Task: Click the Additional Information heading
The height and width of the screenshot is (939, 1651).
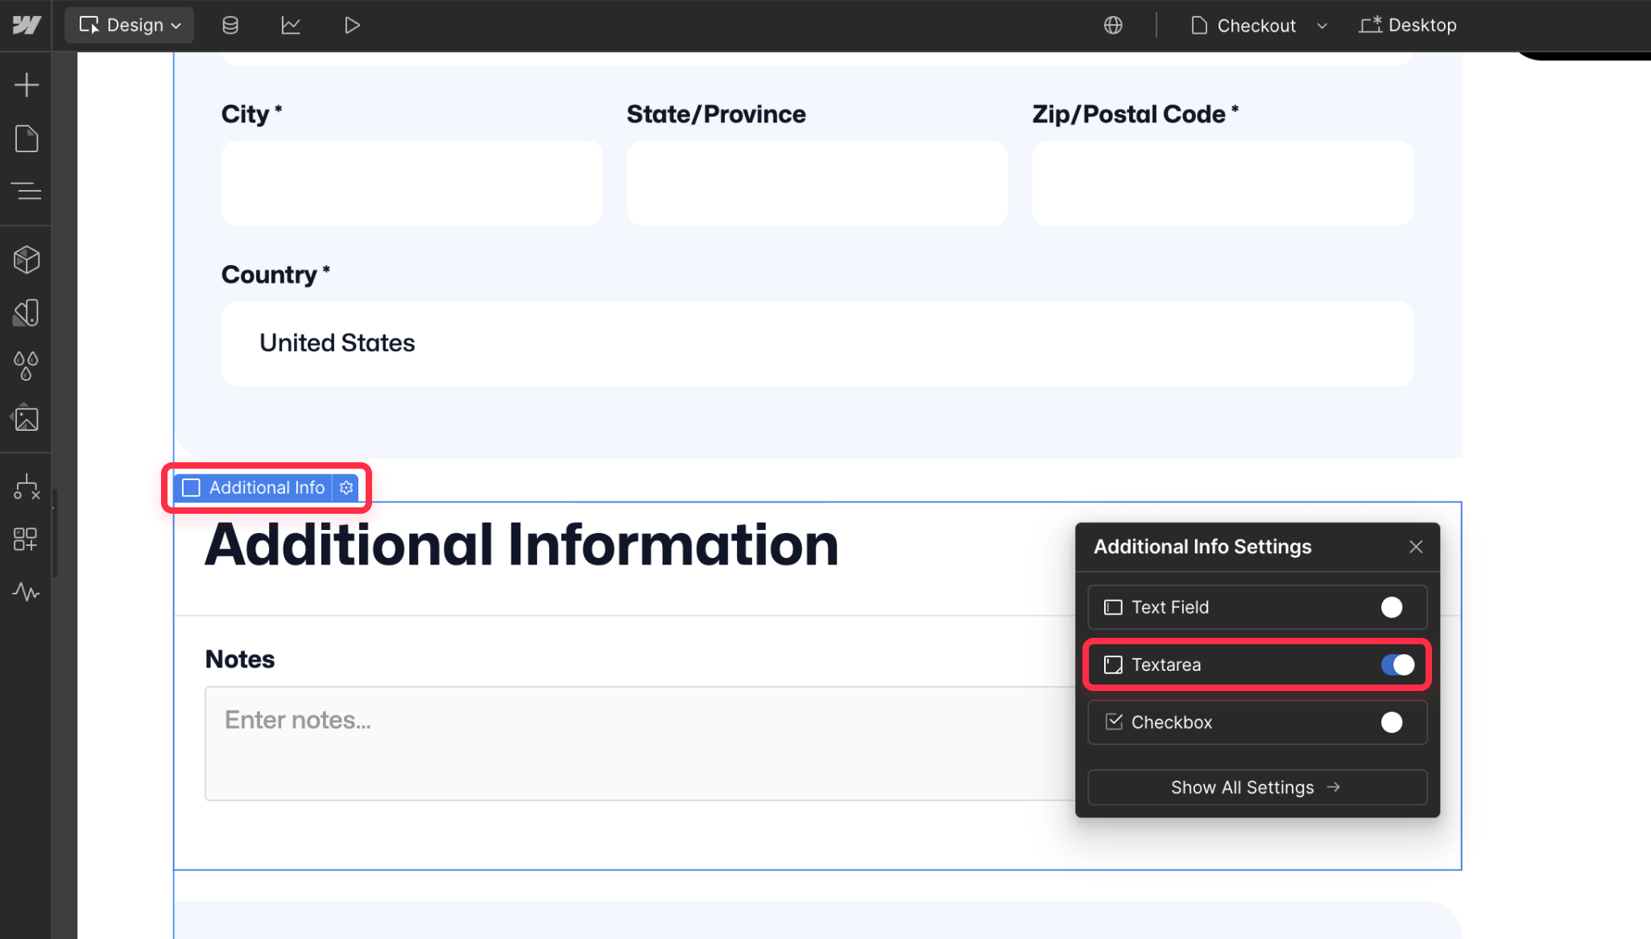Action: pyautogui.click(x=522, y=545)
